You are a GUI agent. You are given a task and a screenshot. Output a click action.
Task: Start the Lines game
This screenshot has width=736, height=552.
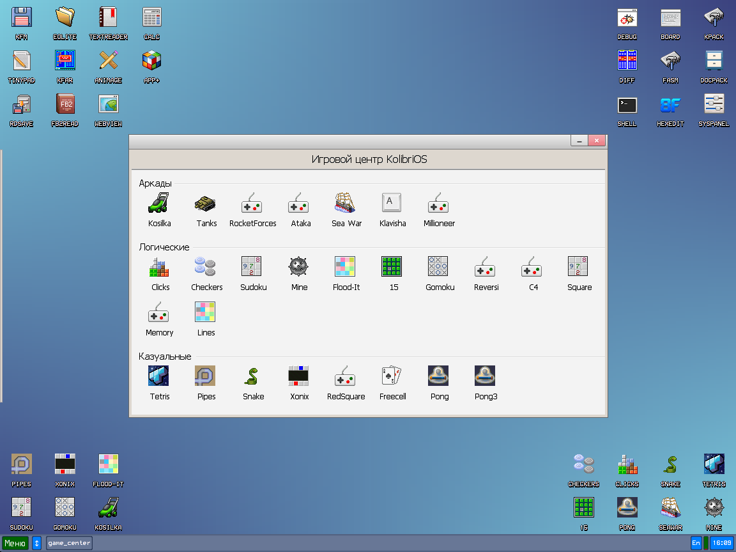click(x=206, y=319)
